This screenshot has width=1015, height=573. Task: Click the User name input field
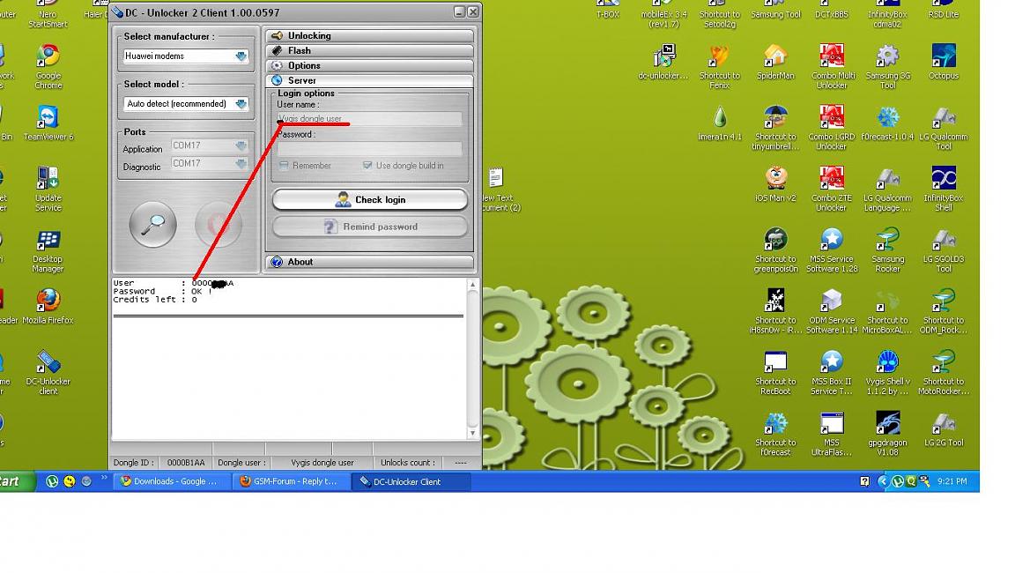[369, 119]
